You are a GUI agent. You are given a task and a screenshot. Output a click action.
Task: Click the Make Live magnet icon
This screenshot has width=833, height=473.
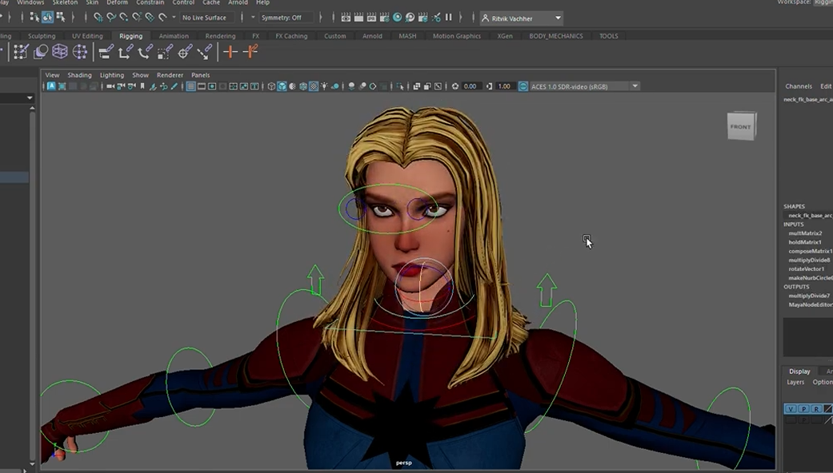(x=162, y=18)
